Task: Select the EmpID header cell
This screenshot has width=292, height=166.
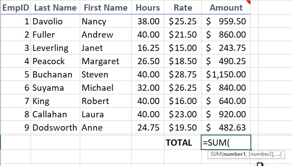Action: click(x=16, y=8)
